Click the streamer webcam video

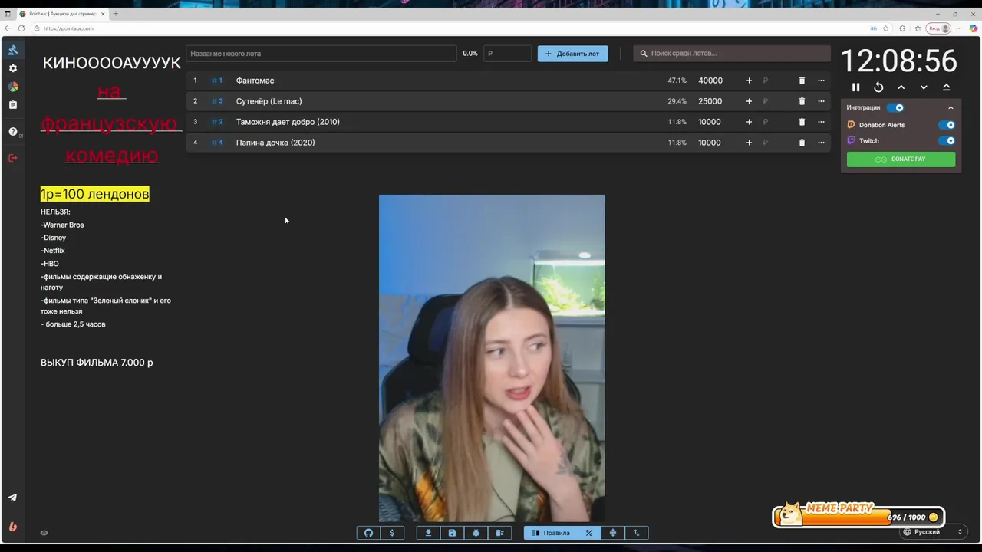pos(492,358)
